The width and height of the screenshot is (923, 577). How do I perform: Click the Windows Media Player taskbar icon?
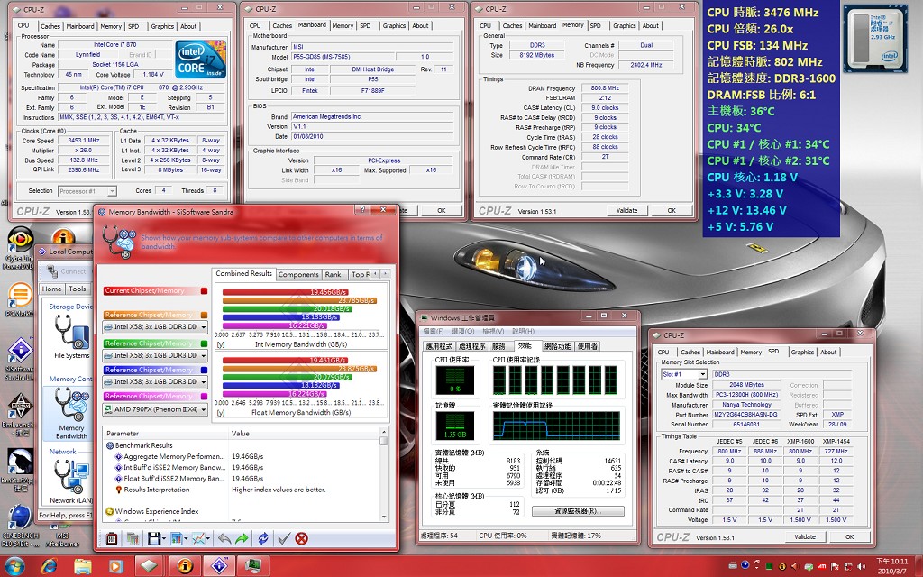point(115,566)
